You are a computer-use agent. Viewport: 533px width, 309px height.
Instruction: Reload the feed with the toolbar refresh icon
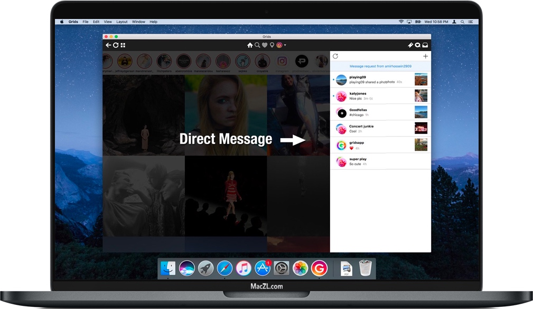pyautogui.click(x=116, y=45)
